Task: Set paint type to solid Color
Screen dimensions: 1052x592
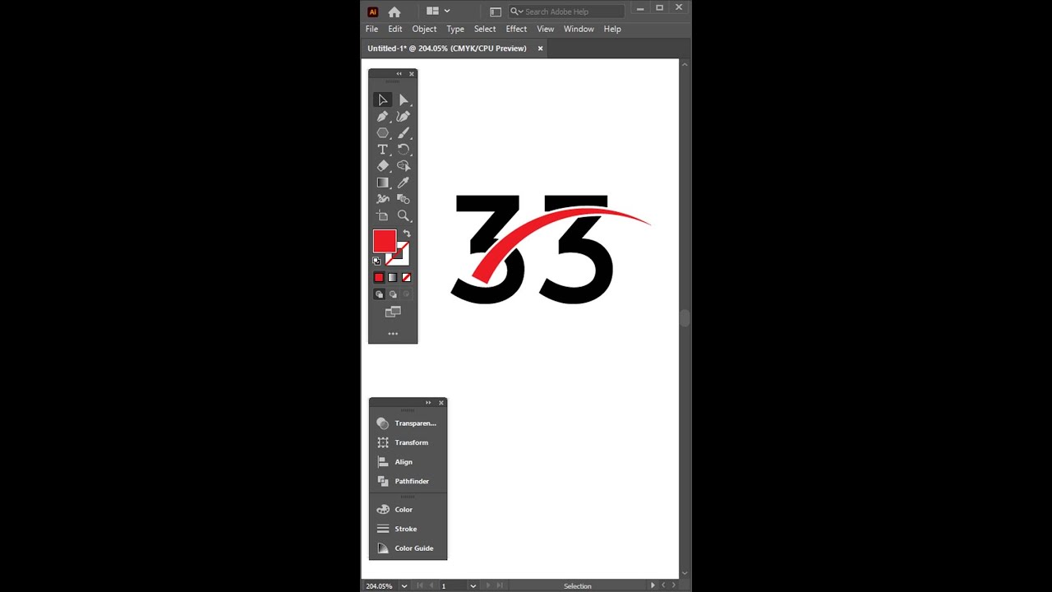Action: tap(379, 278)
